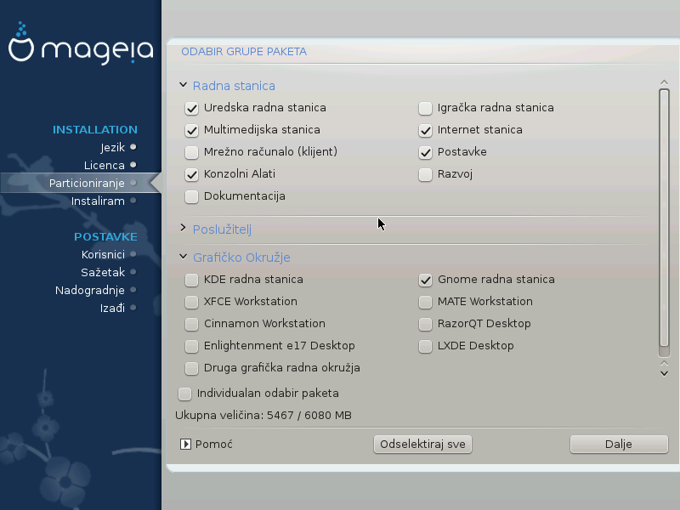Click Odselektiraj sve button

point(422,445)
